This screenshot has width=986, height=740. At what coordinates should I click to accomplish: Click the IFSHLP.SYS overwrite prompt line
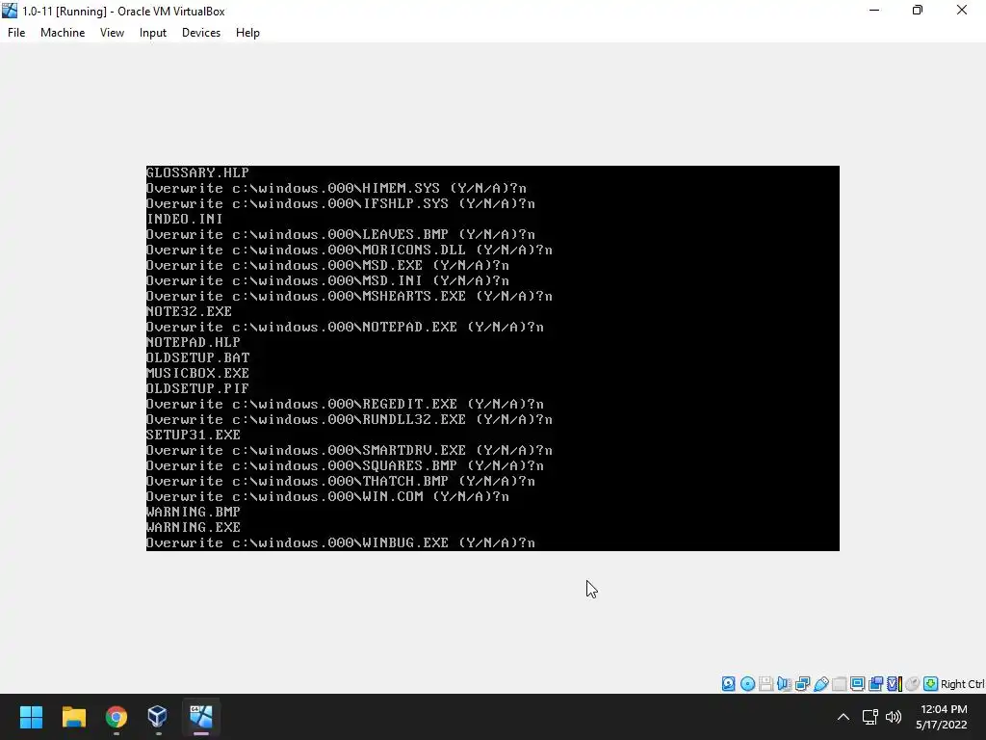(341, 203)
